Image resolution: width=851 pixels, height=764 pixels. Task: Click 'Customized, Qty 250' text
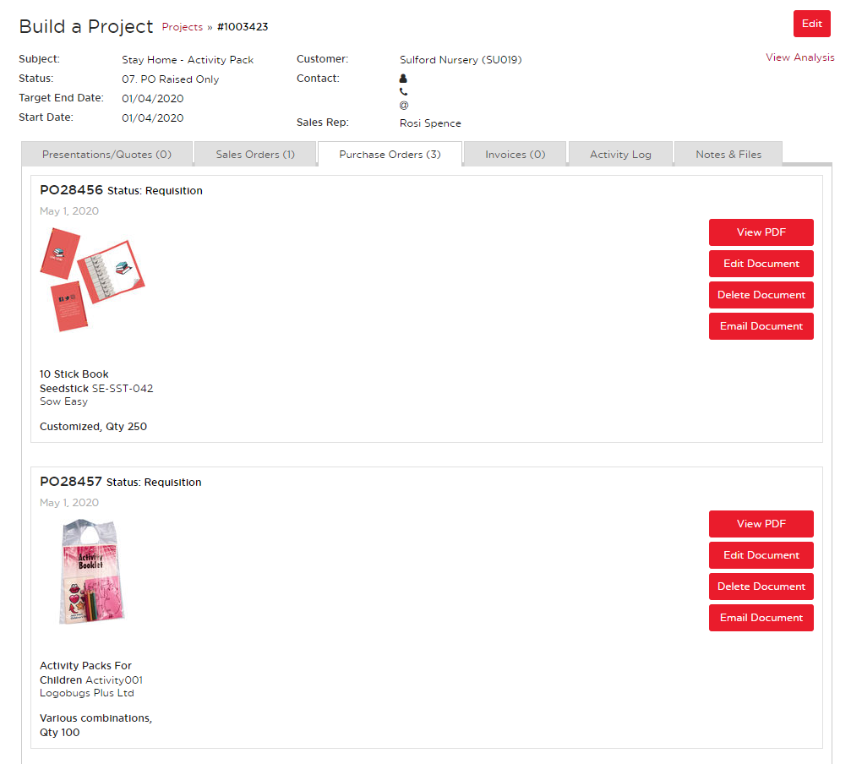pos(93,427)
